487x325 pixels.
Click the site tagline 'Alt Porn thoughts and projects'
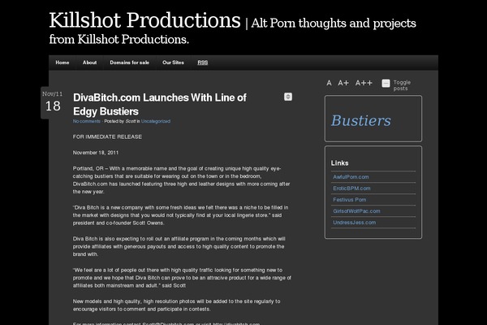click(x=334, y=23)
